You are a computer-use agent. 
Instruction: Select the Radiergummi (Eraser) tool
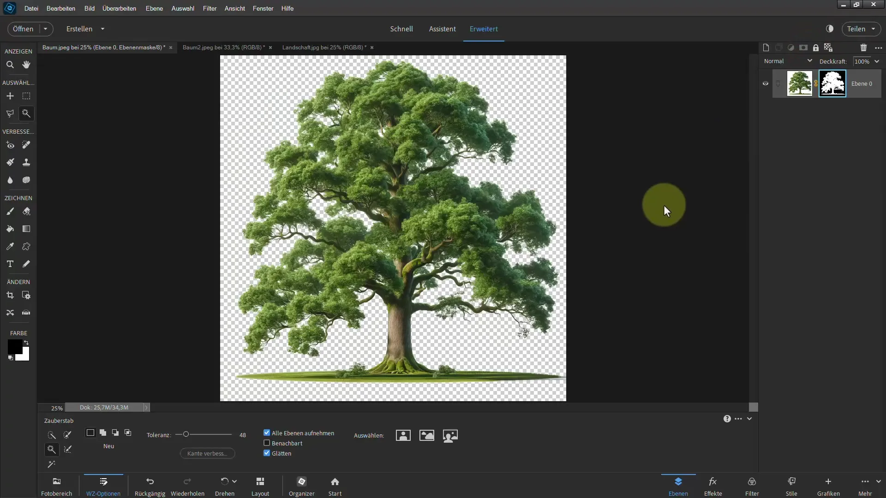point(26,212)
